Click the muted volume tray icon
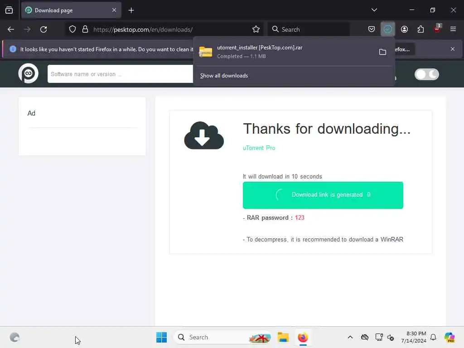 coord(391,337)
